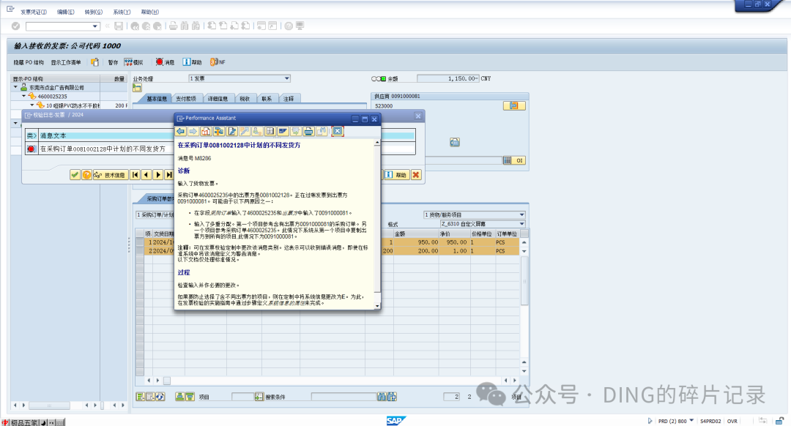Open the 发票凭证 menu
The width and height of the screenshot is (791, 426).
coord(33,12)
